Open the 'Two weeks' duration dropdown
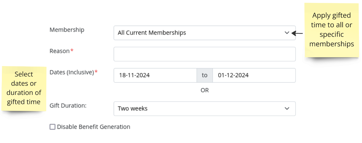Screen dimensions: 362x143 [x=199, y=109]
